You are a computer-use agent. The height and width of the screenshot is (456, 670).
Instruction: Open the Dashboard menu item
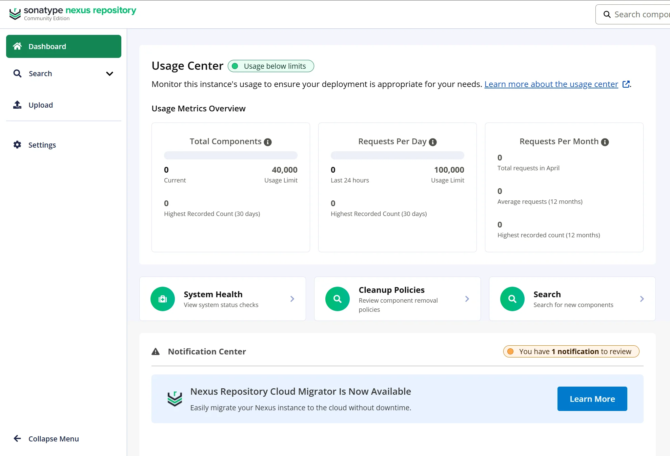[64, 46]
